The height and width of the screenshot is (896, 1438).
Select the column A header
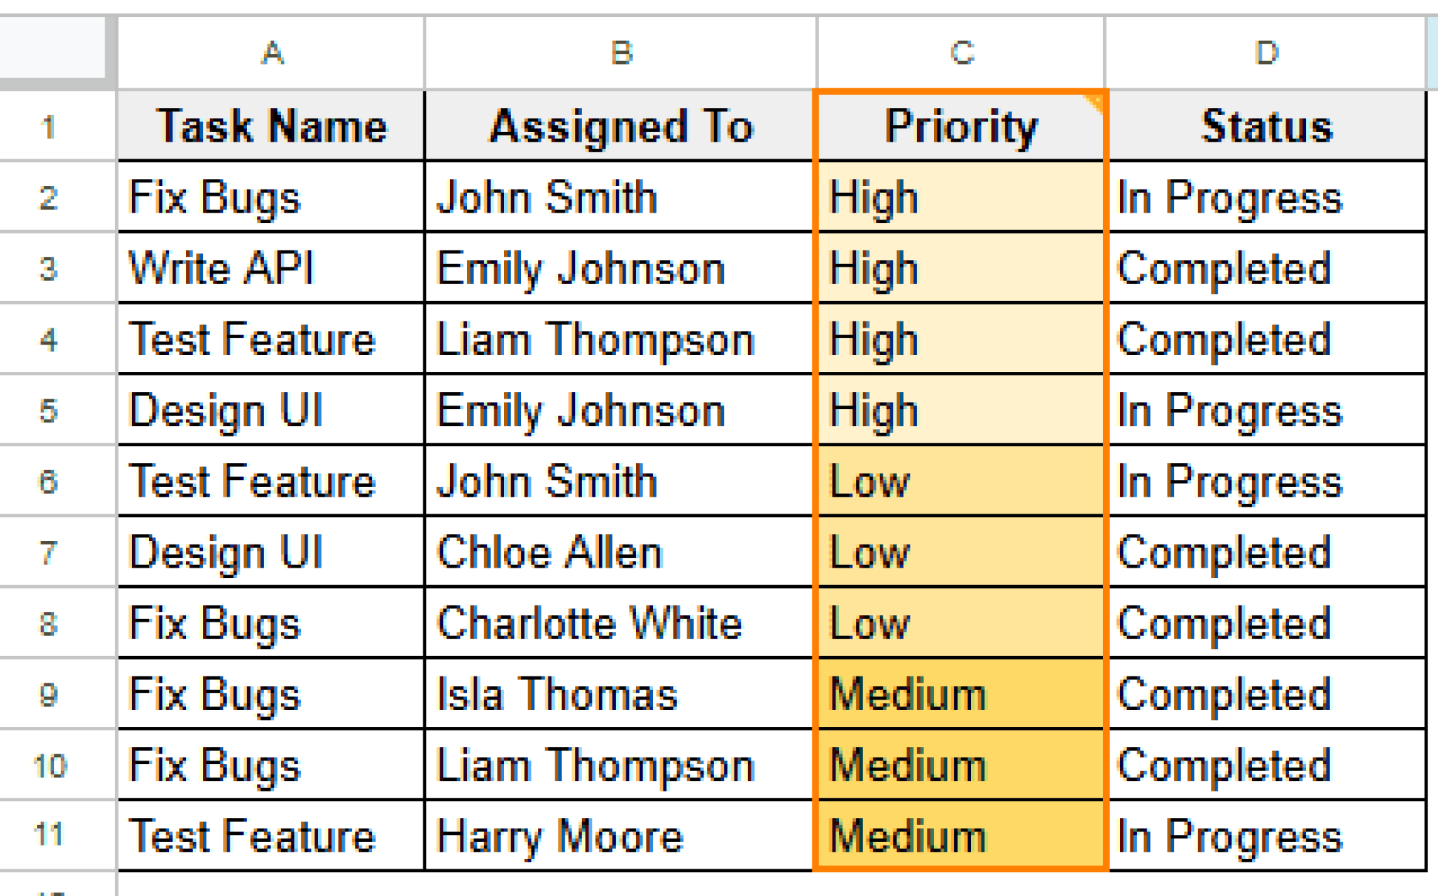[x=271, y=53]
